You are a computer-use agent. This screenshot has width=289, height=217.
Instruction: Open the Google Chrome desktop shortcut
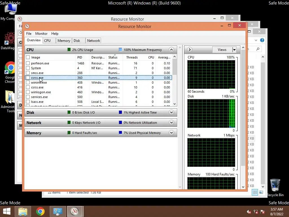9,72
